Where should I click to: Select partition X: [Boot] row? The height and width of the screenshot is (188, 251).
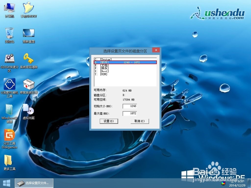pyautogui.click(x=125, y=71)
